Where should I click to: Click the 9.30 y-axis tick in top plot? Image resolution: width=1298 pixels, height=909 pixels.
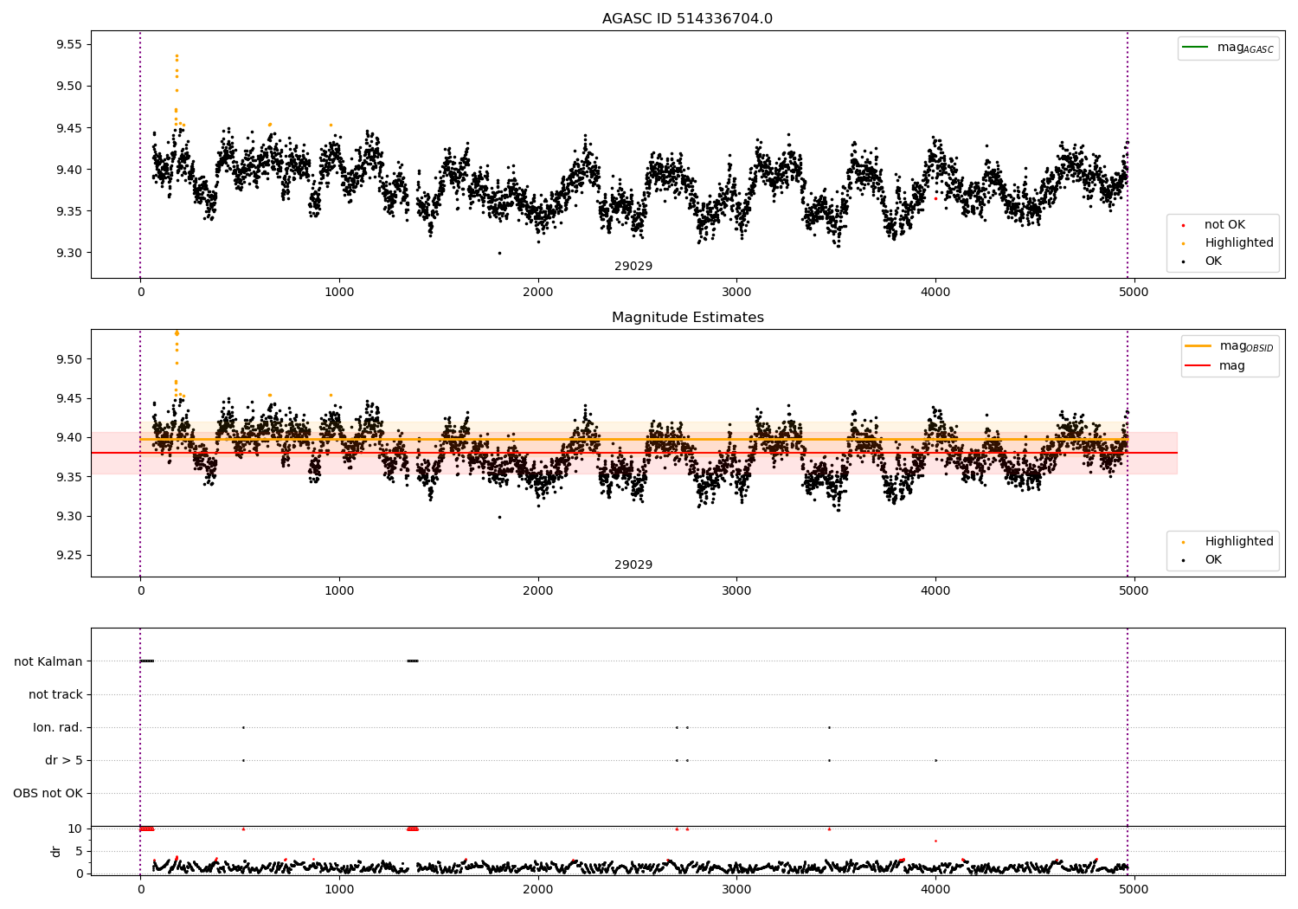(x=67, y=253)
